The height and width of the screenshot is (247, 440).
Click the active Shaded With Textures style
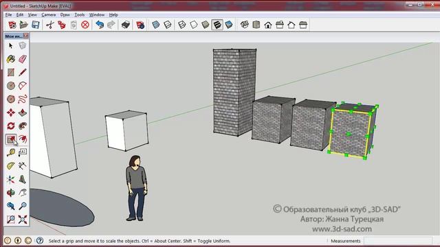coord(217,25)
